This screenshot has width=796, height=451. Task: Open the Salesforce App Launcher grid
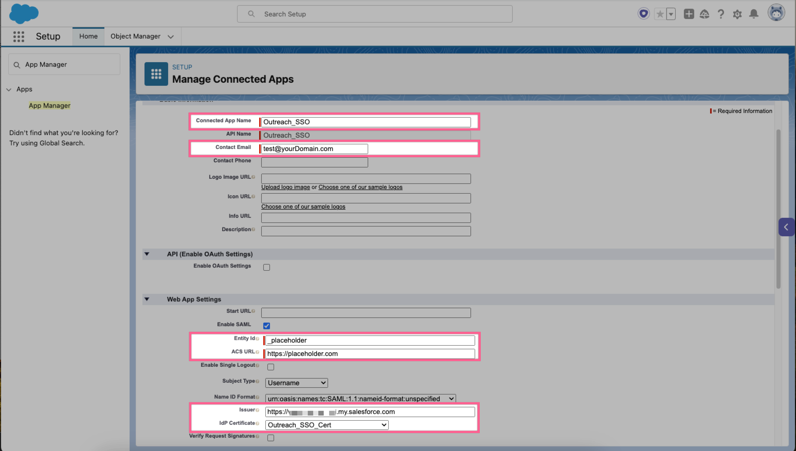click(x=19, y=36)
